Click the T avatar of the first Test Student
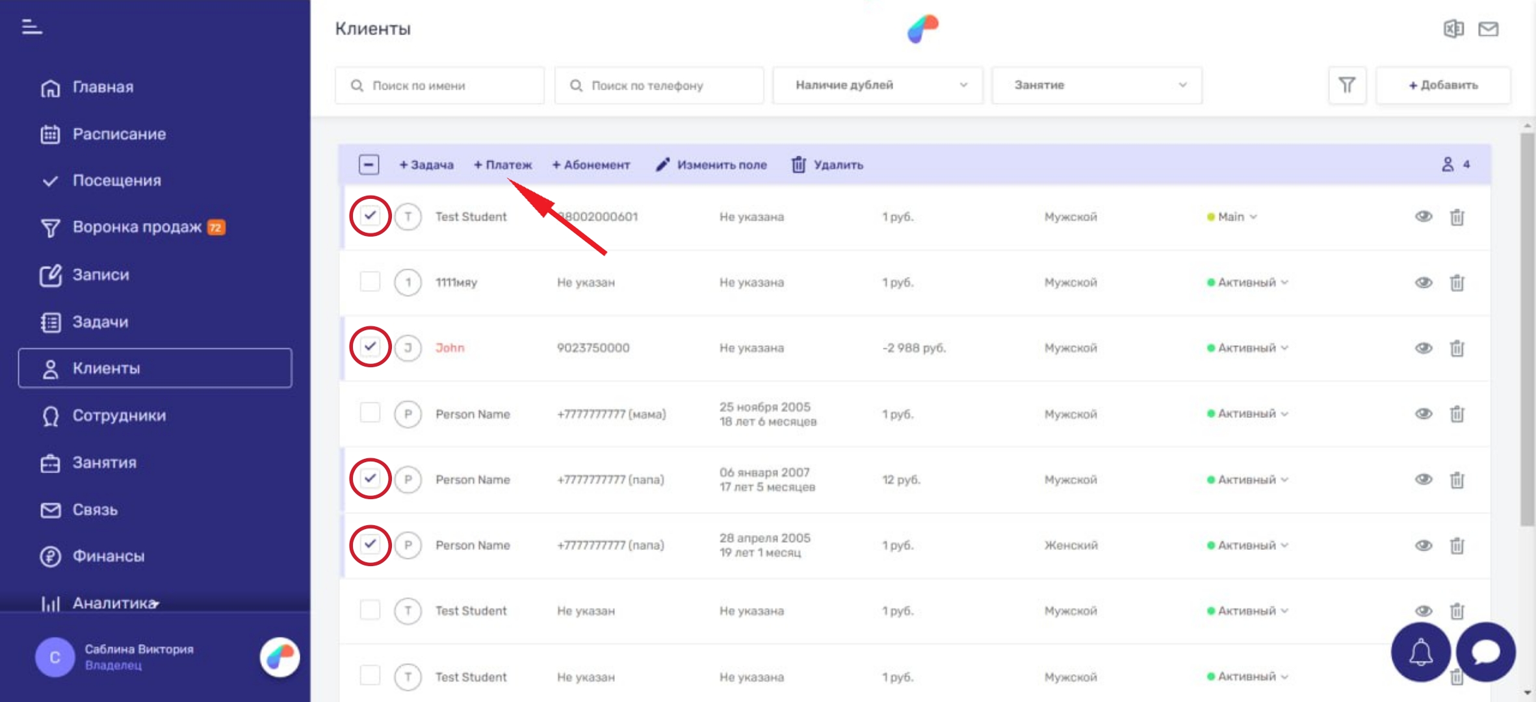The width and height of the screenshot is (1536, 702). pos(408,216)
